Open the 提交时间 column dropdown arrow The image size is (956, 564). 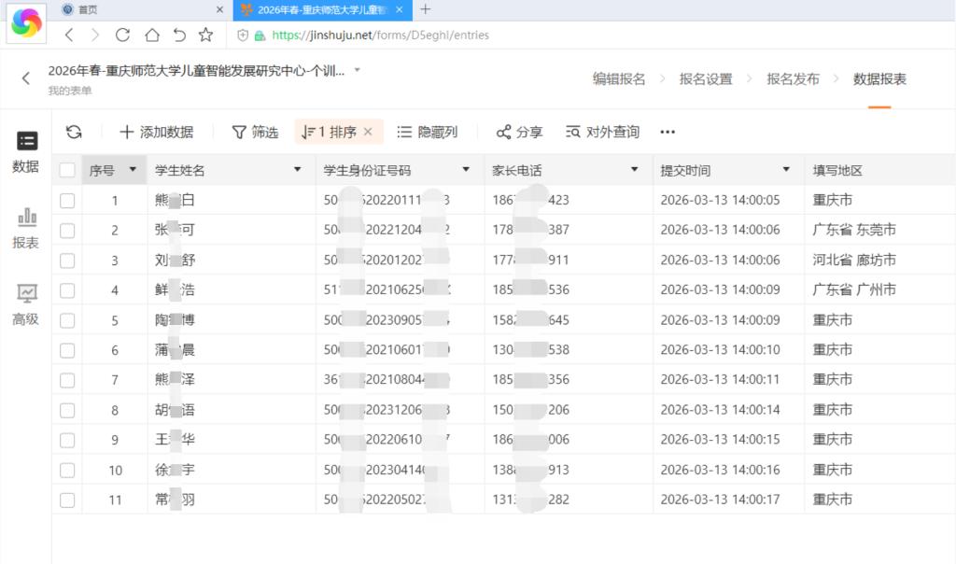tap(786, 170)
